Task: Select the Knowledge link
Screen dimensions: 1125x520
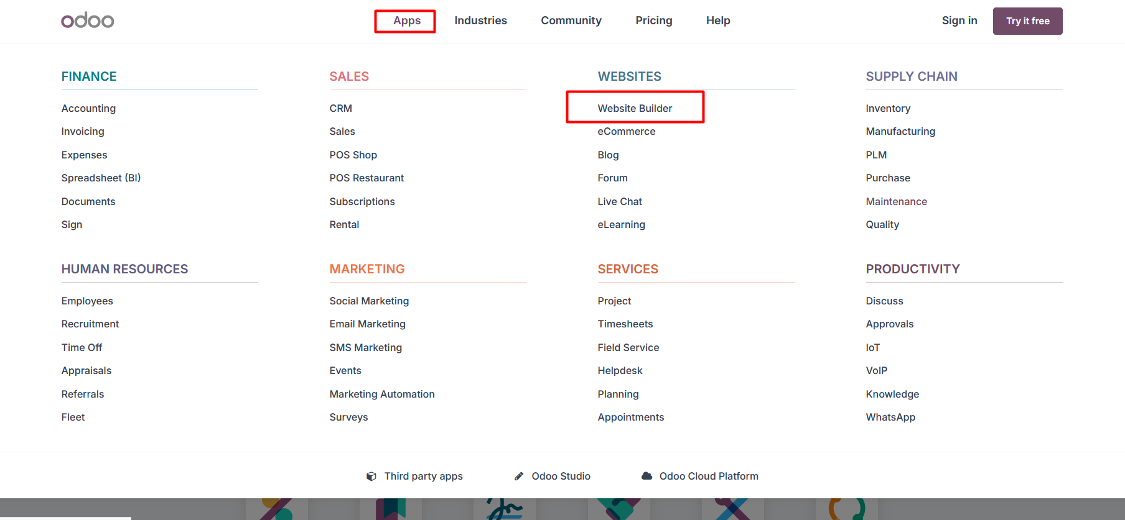Action: [892, 394]
